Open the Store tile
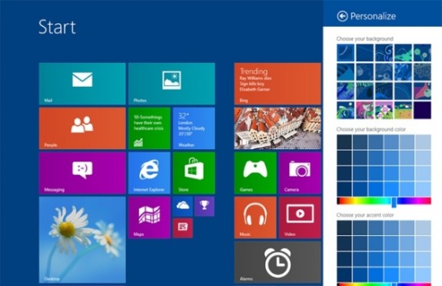Viewport: 442px width, 286px height. (194, 173)
